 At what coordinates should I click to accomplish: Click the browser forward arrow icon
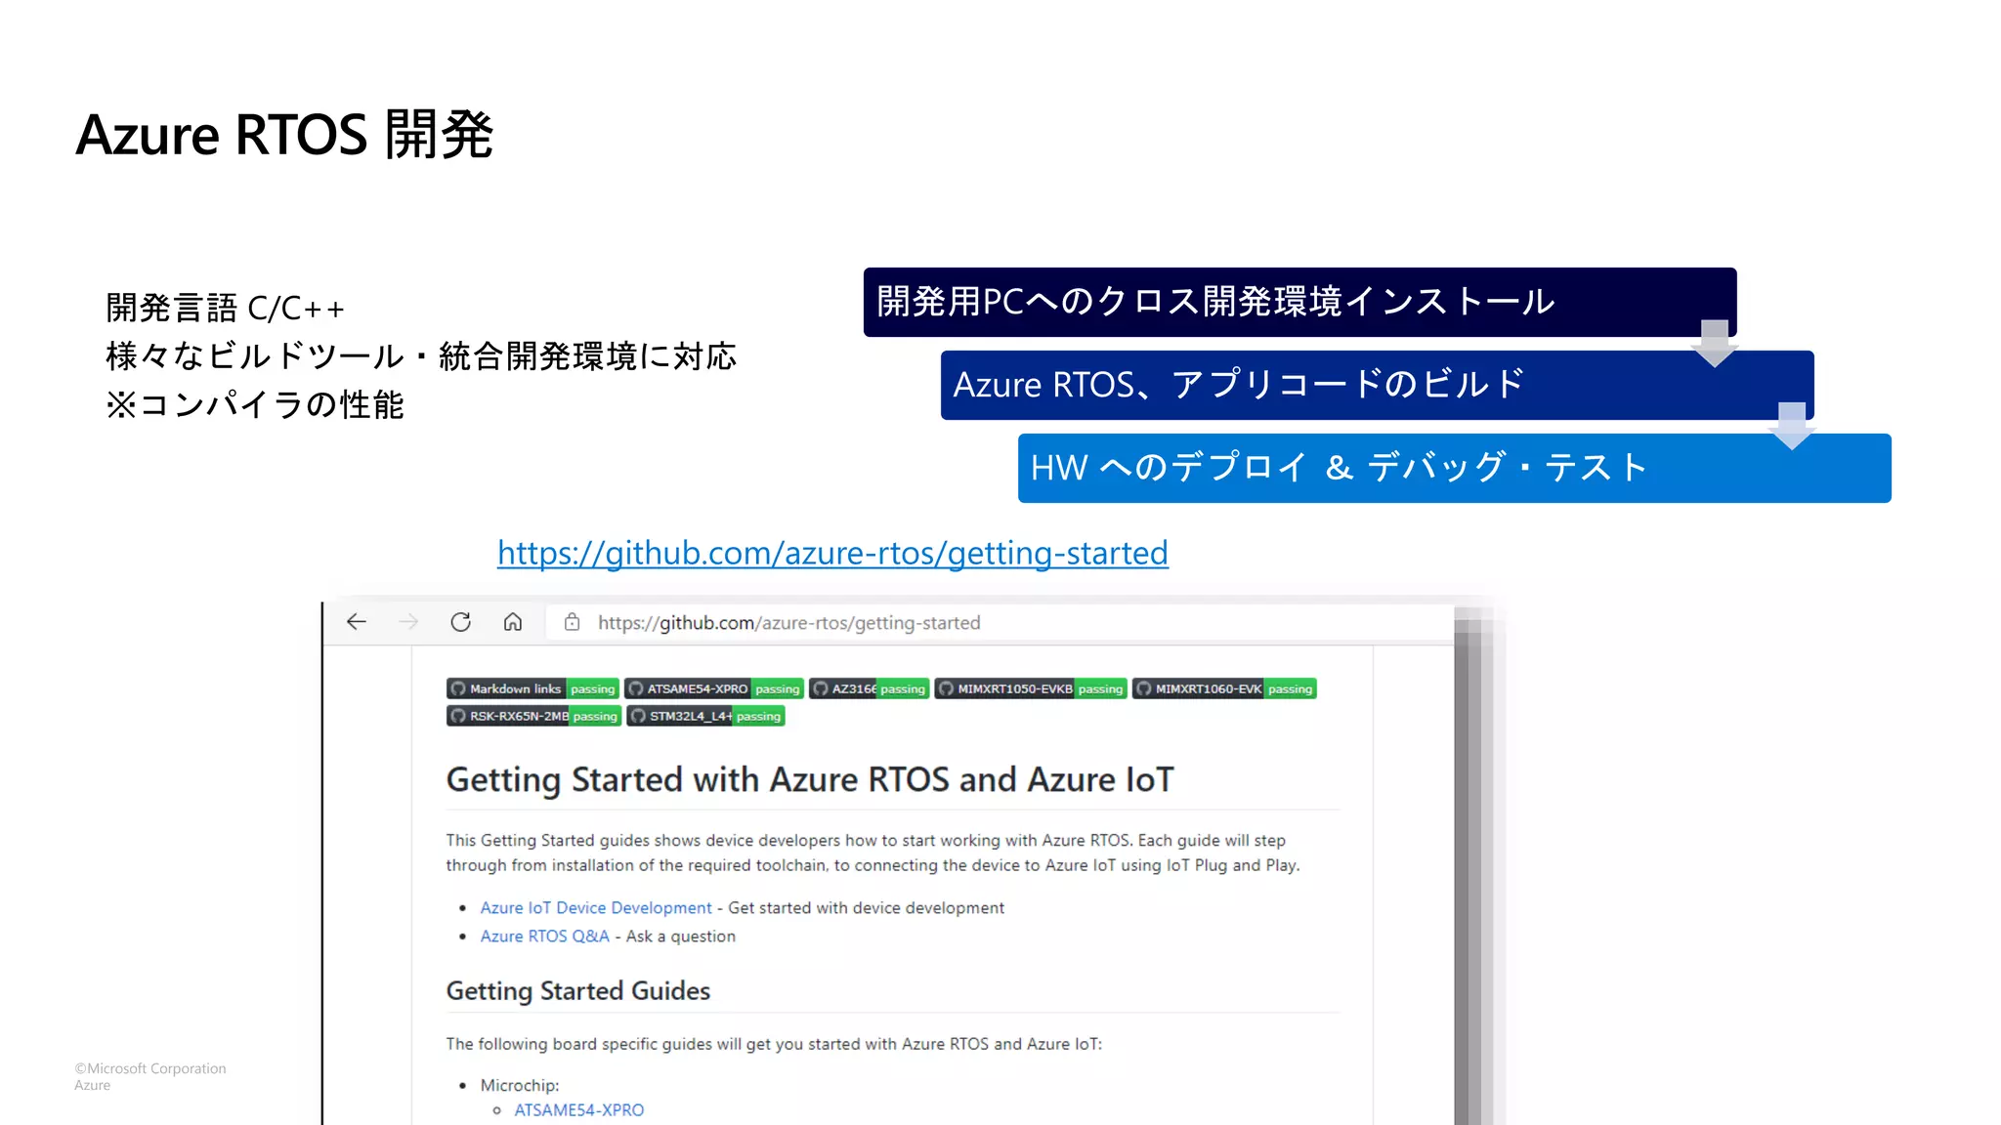[x=408, y=622]
